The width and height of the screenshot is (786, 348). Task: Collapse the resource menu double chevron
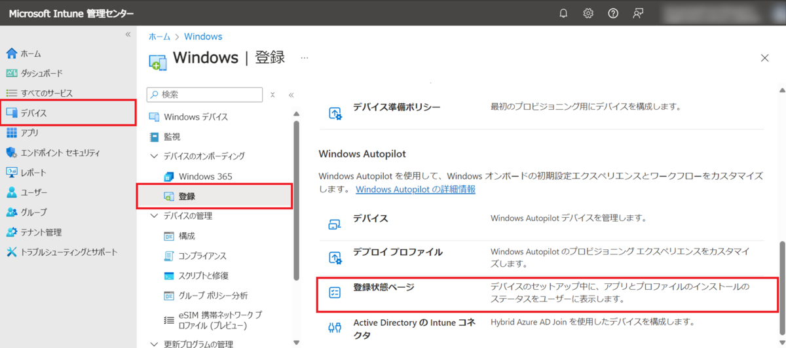point(291,95)
